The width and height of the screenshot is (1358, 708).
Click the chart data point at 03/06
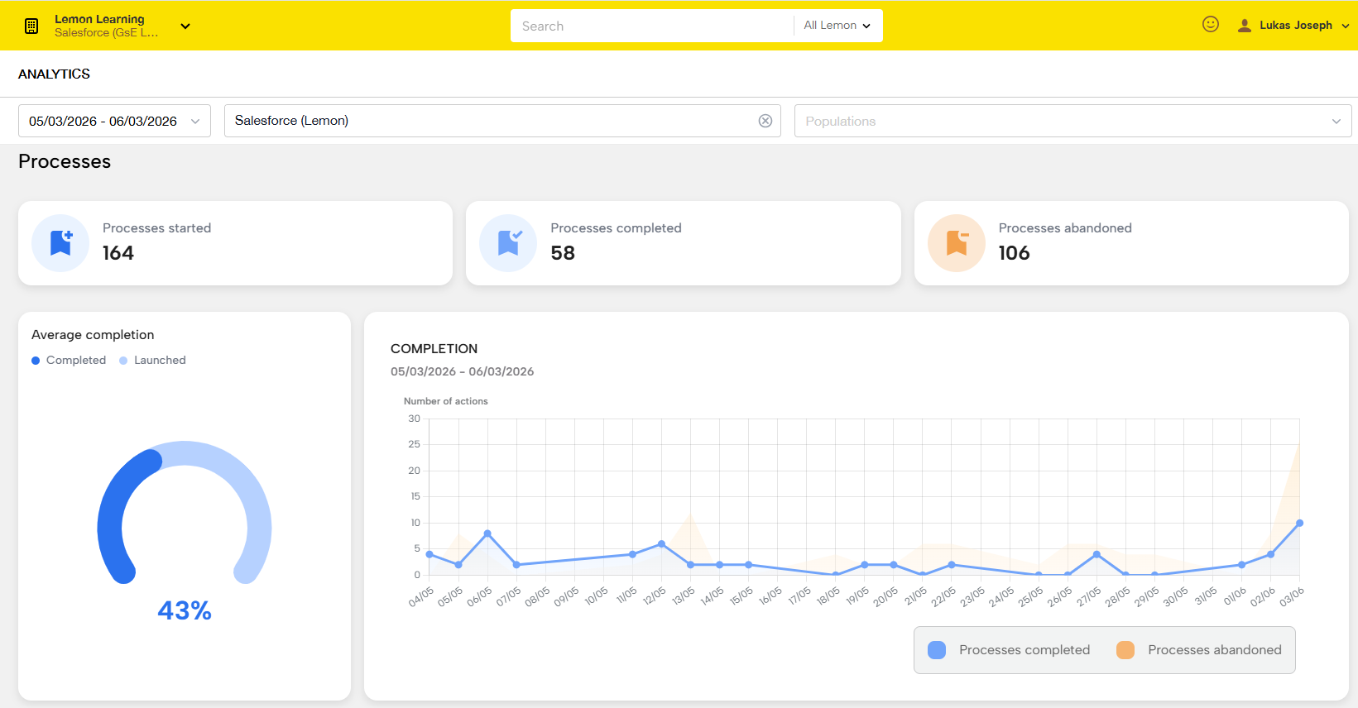pyautogui.click(x=1299, y=523)
